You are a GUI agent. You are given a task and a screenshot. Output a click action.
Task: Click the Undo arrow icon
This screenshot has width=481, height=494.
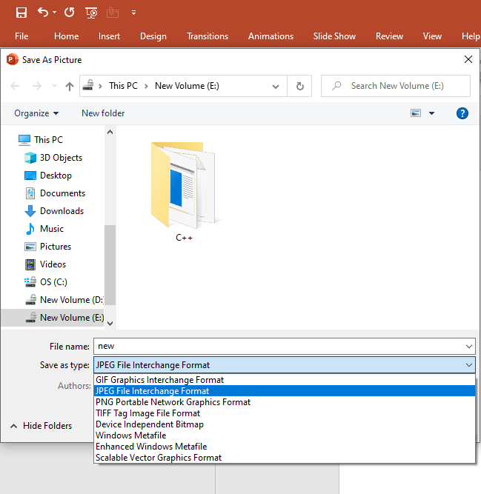(43, 13)
